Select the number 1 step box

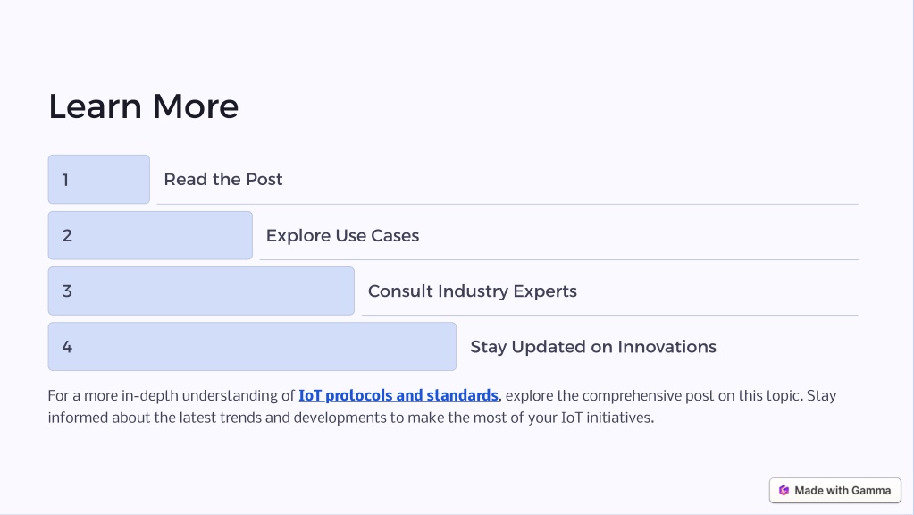click(98, 179)
